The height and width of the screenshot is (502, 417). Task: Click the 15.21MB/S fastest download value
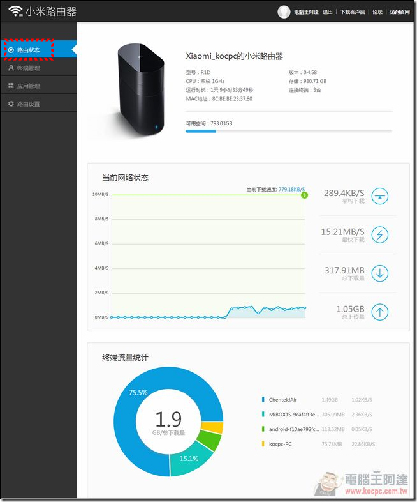[342, 232]
